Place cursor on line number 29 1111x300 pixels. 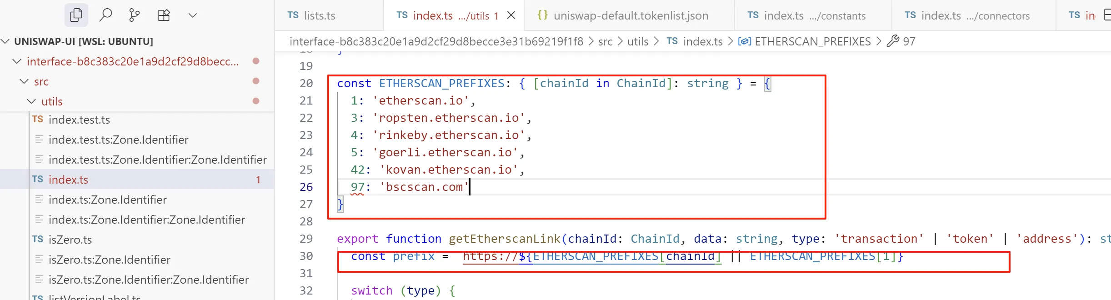[306, 239]
